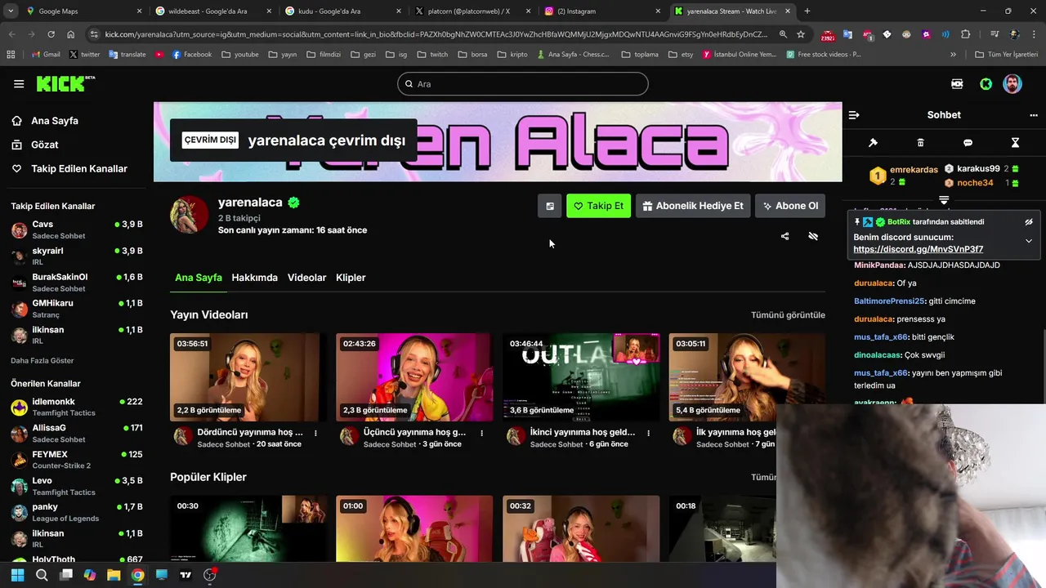Open the Gmail bookmark
This screenshot has width=1046, height=588.
click(x=46, y=55)
